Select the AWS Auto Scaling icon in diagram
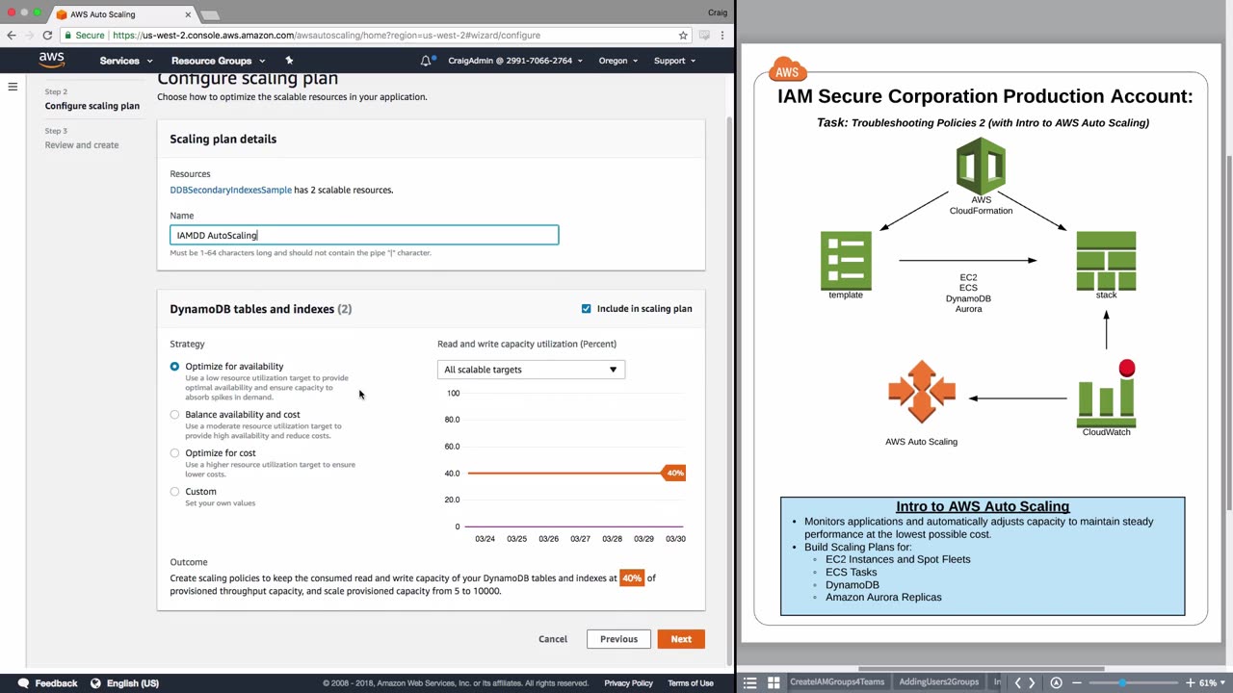The height and width of the screenshot is (693, 1233). [x=922, y=392]
